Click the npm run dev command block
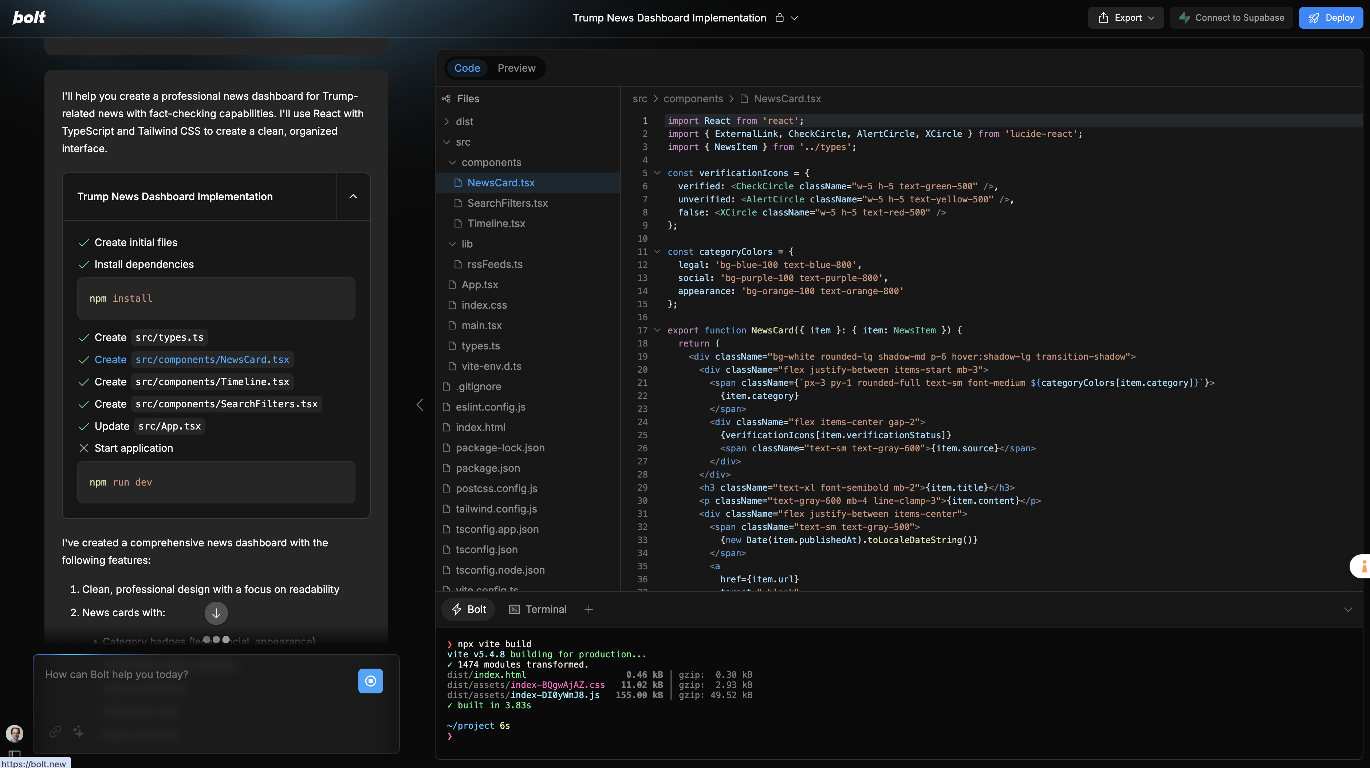The width and height of the screenshot is (1370, 768). (x=216, y=482)
